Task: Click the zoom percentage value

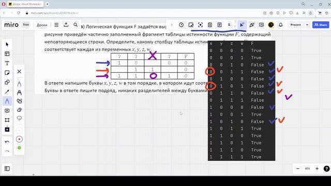Action: coord(307,169)
